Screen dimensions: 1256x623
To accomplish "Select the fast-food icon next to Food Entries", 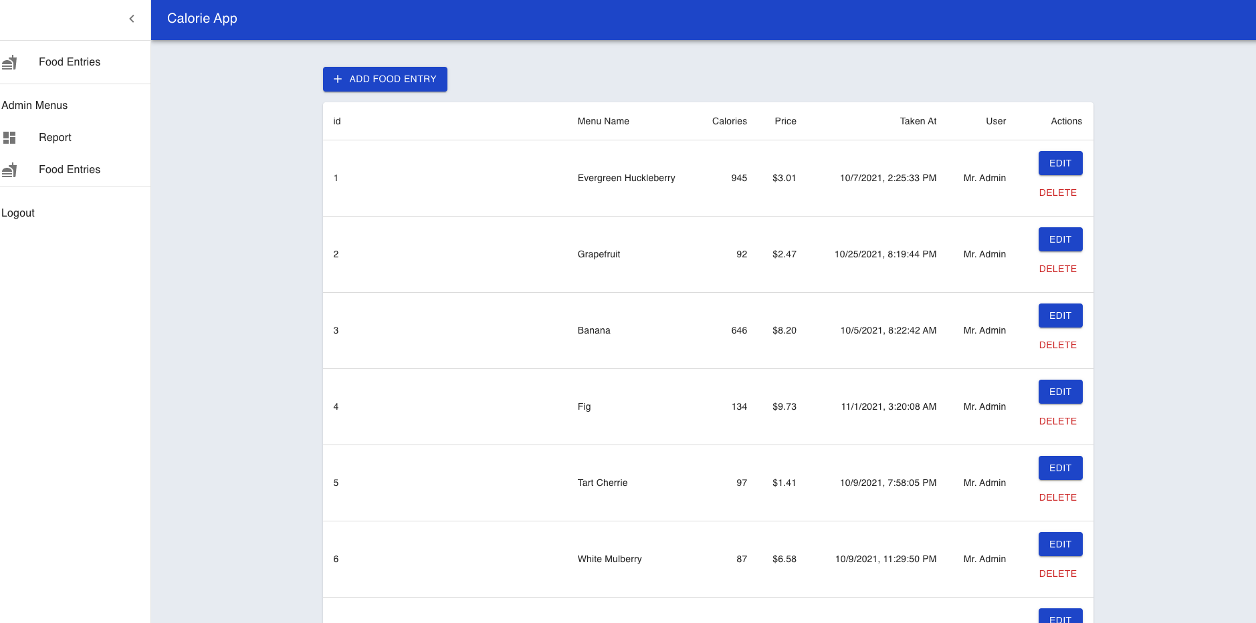I will (9, 61).
